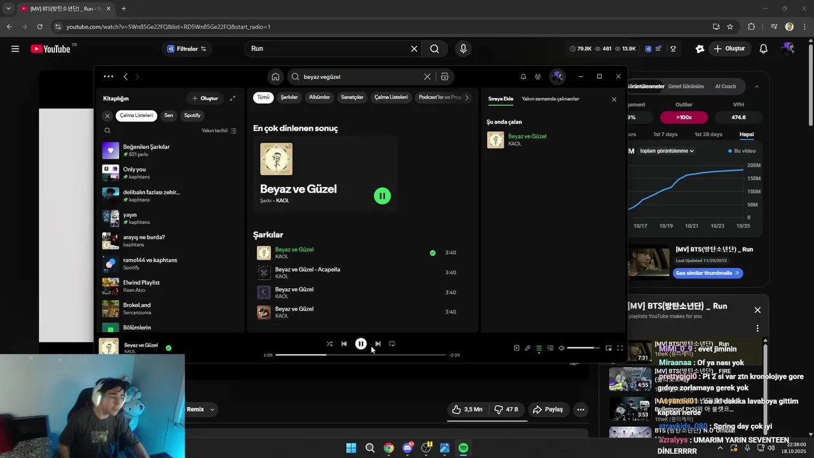Select the Şarkılar filter tab
814x458 pixels.
[289, 97]
